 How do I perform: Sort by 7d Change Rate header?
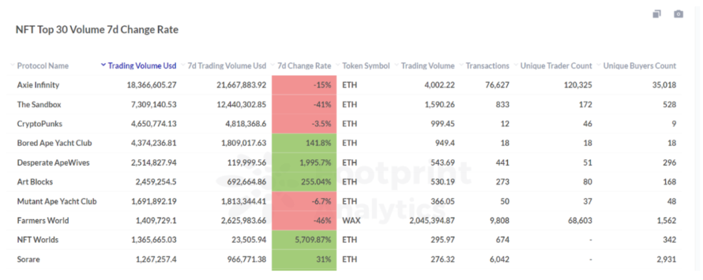click(x=304, y=66)
